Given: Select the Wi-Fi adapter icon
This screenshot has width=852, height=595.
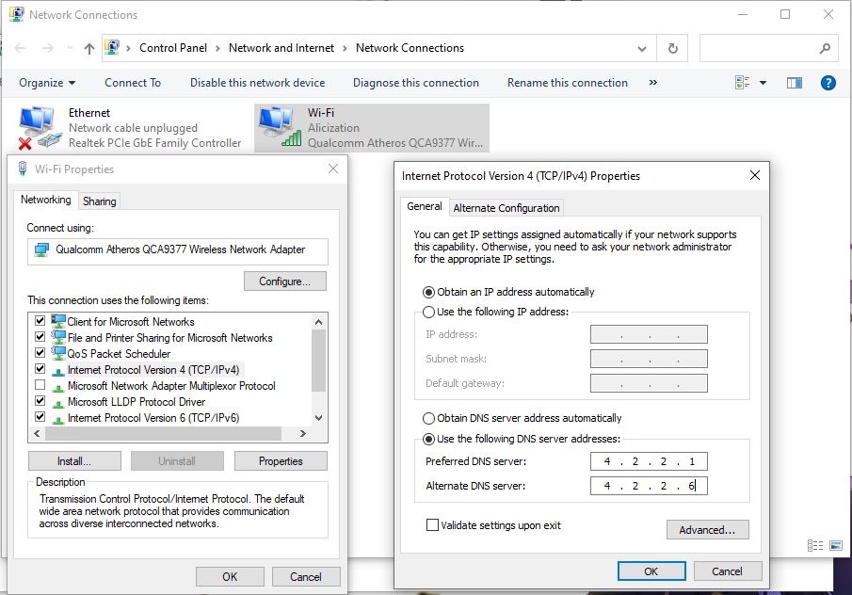Looking at the screenshot, I should click(x=280, y=126).
